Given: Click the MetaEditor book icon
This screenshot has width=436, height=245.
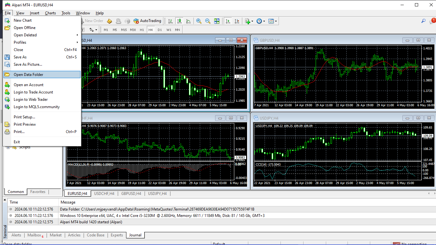Looking at the screenshot, I should [109, 21].
